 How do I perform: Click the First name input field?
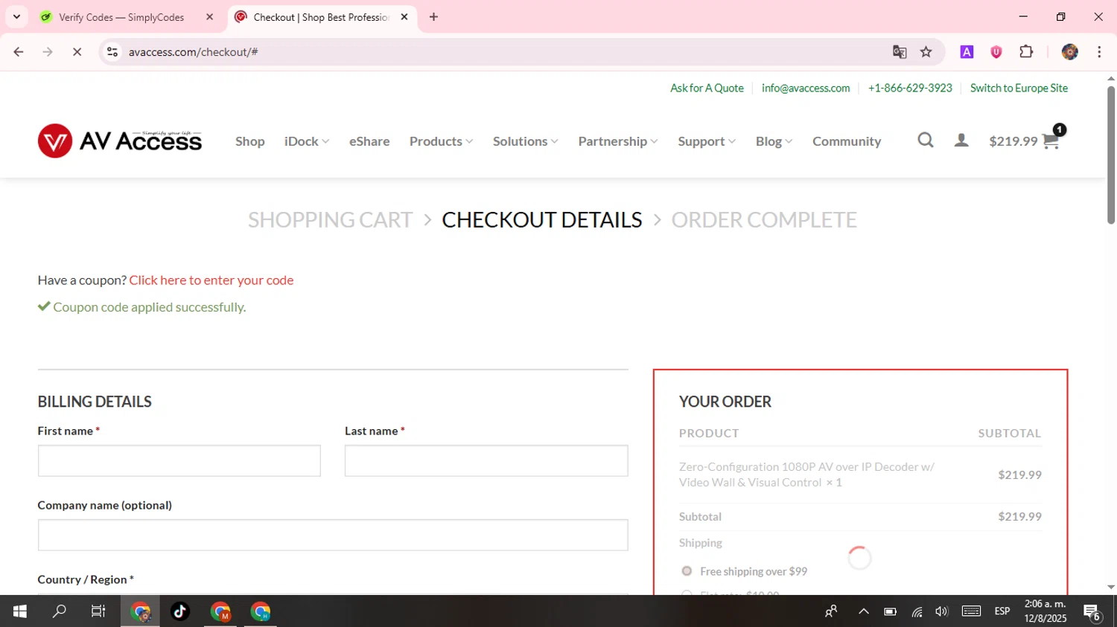179,460
